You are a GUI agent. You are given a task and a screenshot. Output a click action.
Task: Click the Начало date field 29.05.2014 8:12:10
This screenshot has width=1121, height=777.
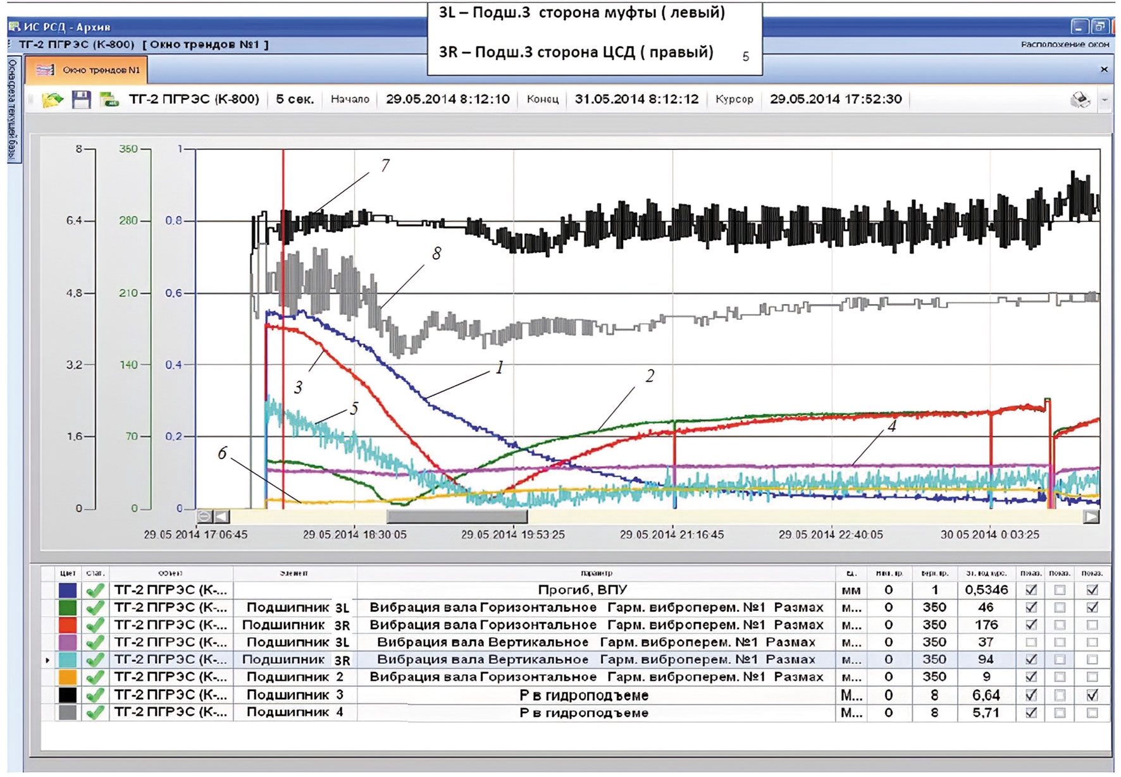click(448, 99)
